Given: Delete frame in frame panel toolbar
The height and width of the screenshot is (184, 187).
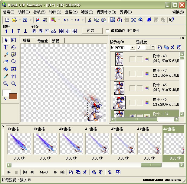Looking at the screenshot, I should pyautogui.click(x=85, y=172).
